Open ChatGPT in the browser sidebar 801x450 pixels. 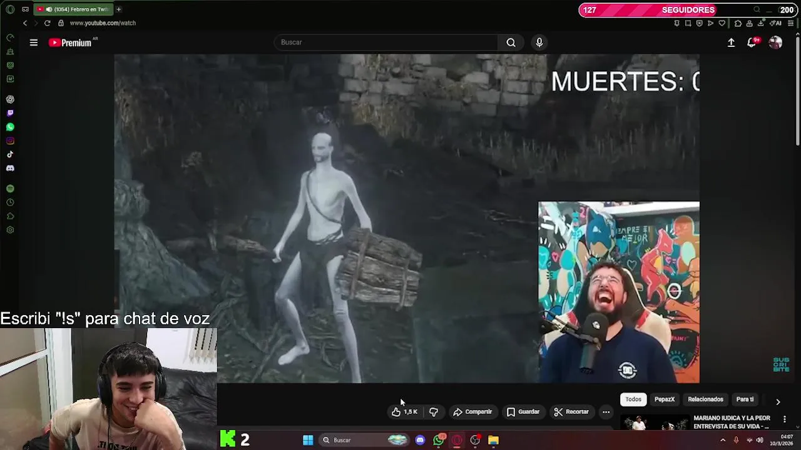(x=10, y=99)
